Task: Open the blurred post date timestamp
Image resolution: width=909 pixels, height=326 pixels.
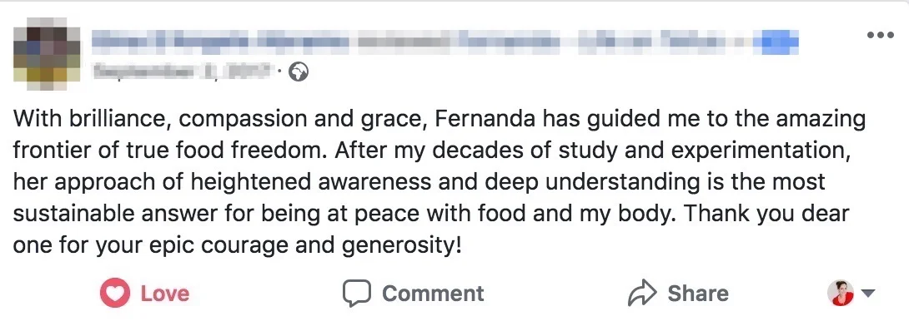Action: point(183,73)
